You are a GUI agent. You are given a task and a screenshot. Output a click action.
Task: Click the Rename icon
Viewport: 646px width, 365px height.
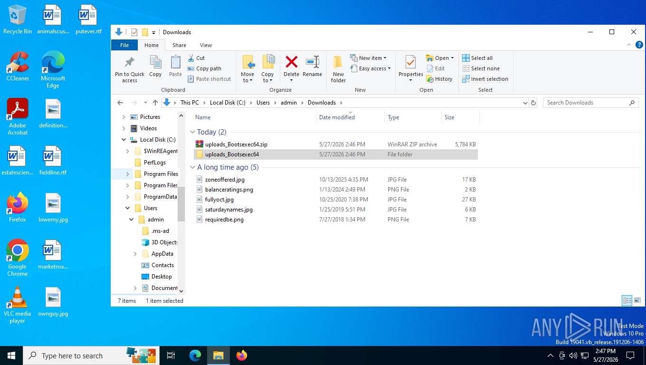pos(312,62)
